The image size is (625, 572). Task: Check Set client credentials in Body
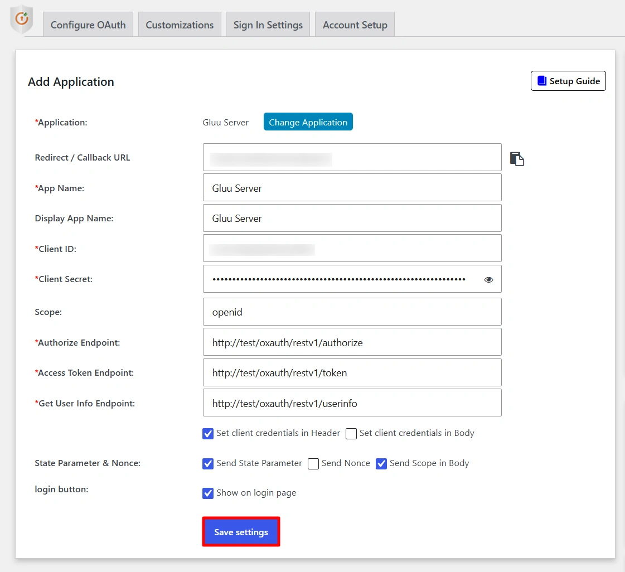pyautogui.click(x=351, y=433)
